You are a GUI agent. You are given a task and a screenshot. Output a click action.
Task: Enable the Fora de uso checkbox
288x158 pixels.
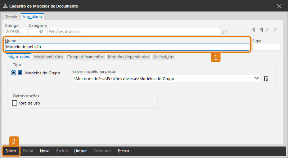pos(15,103)
